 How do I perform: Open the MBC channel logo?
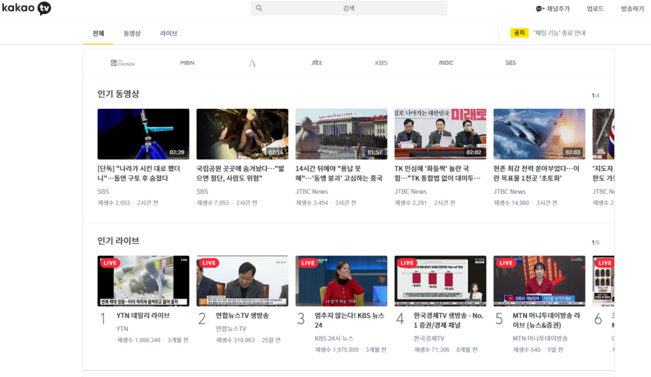pyautogui.click(x=446, y=63)
